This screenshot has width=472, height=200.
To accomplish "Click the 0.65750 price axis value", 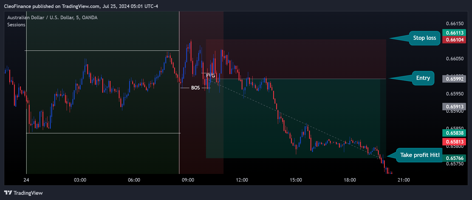I will pyautogui.click(x=455, y=164).
